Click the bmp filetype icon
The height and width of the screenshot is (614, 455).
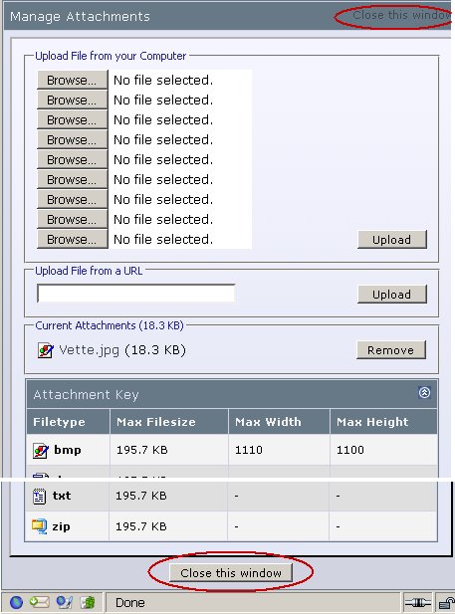click(41, 451)
